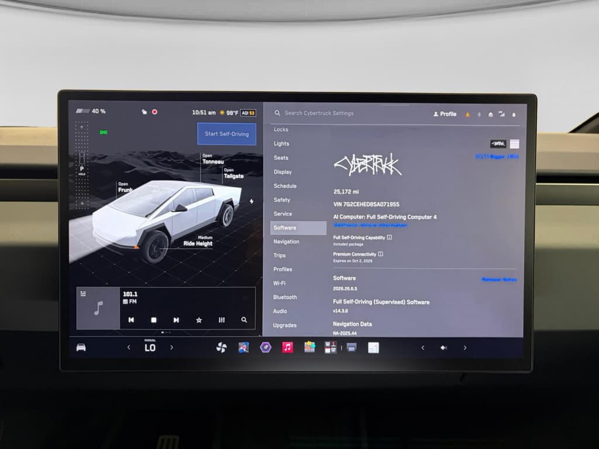Image resolution: width=599 pixels, height=449 pixels.
Task: Toggle the red Sentry mode dot
Action: 154,112
